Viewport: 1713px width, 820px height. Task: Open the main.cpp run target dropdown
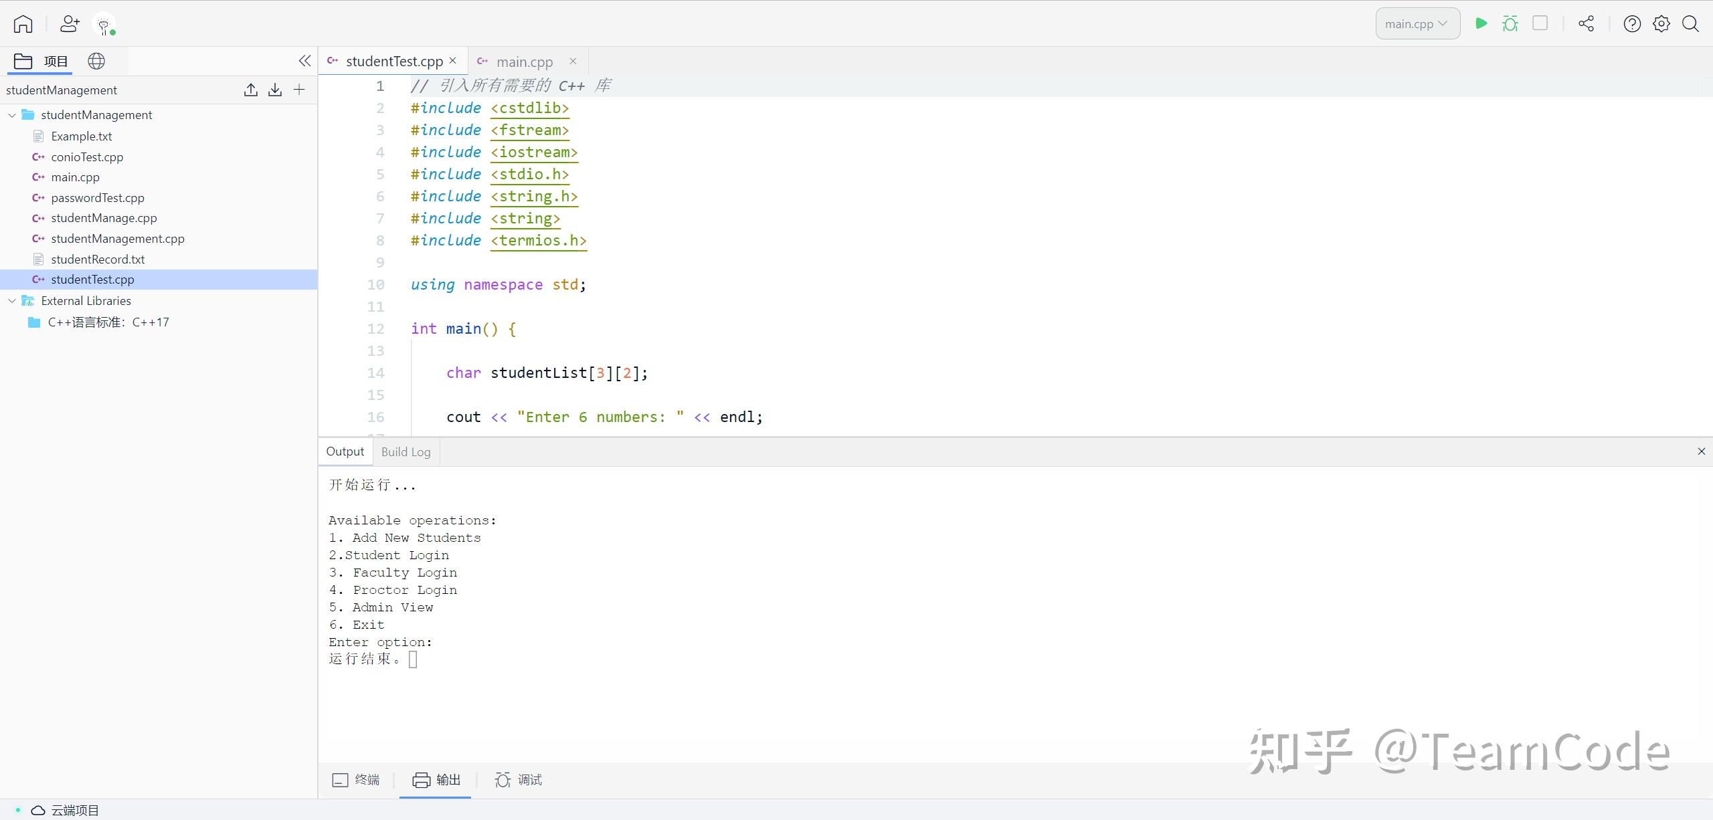[x=1417, y=24]
